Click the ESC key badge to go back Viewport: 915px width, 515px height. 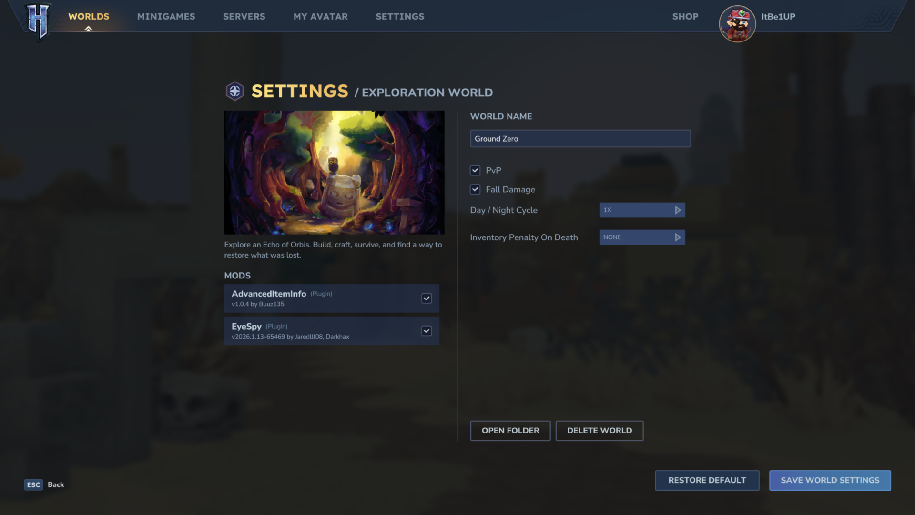pos(33,484)
